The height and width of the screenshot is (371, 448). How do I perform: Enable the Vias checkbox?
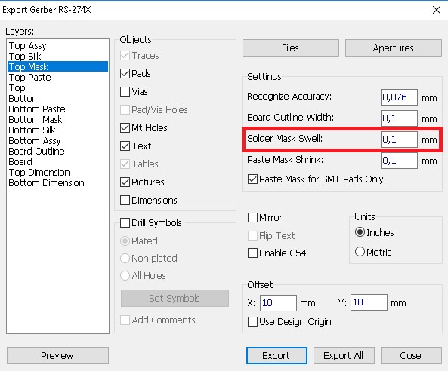pos(125,92)
